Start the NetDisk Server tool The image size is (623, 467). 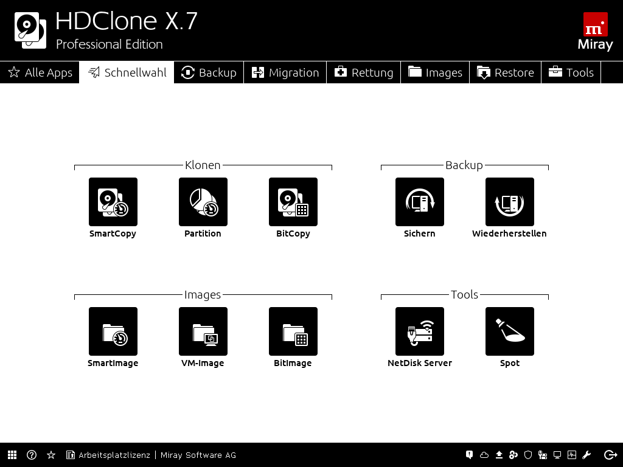pos(420,331)
